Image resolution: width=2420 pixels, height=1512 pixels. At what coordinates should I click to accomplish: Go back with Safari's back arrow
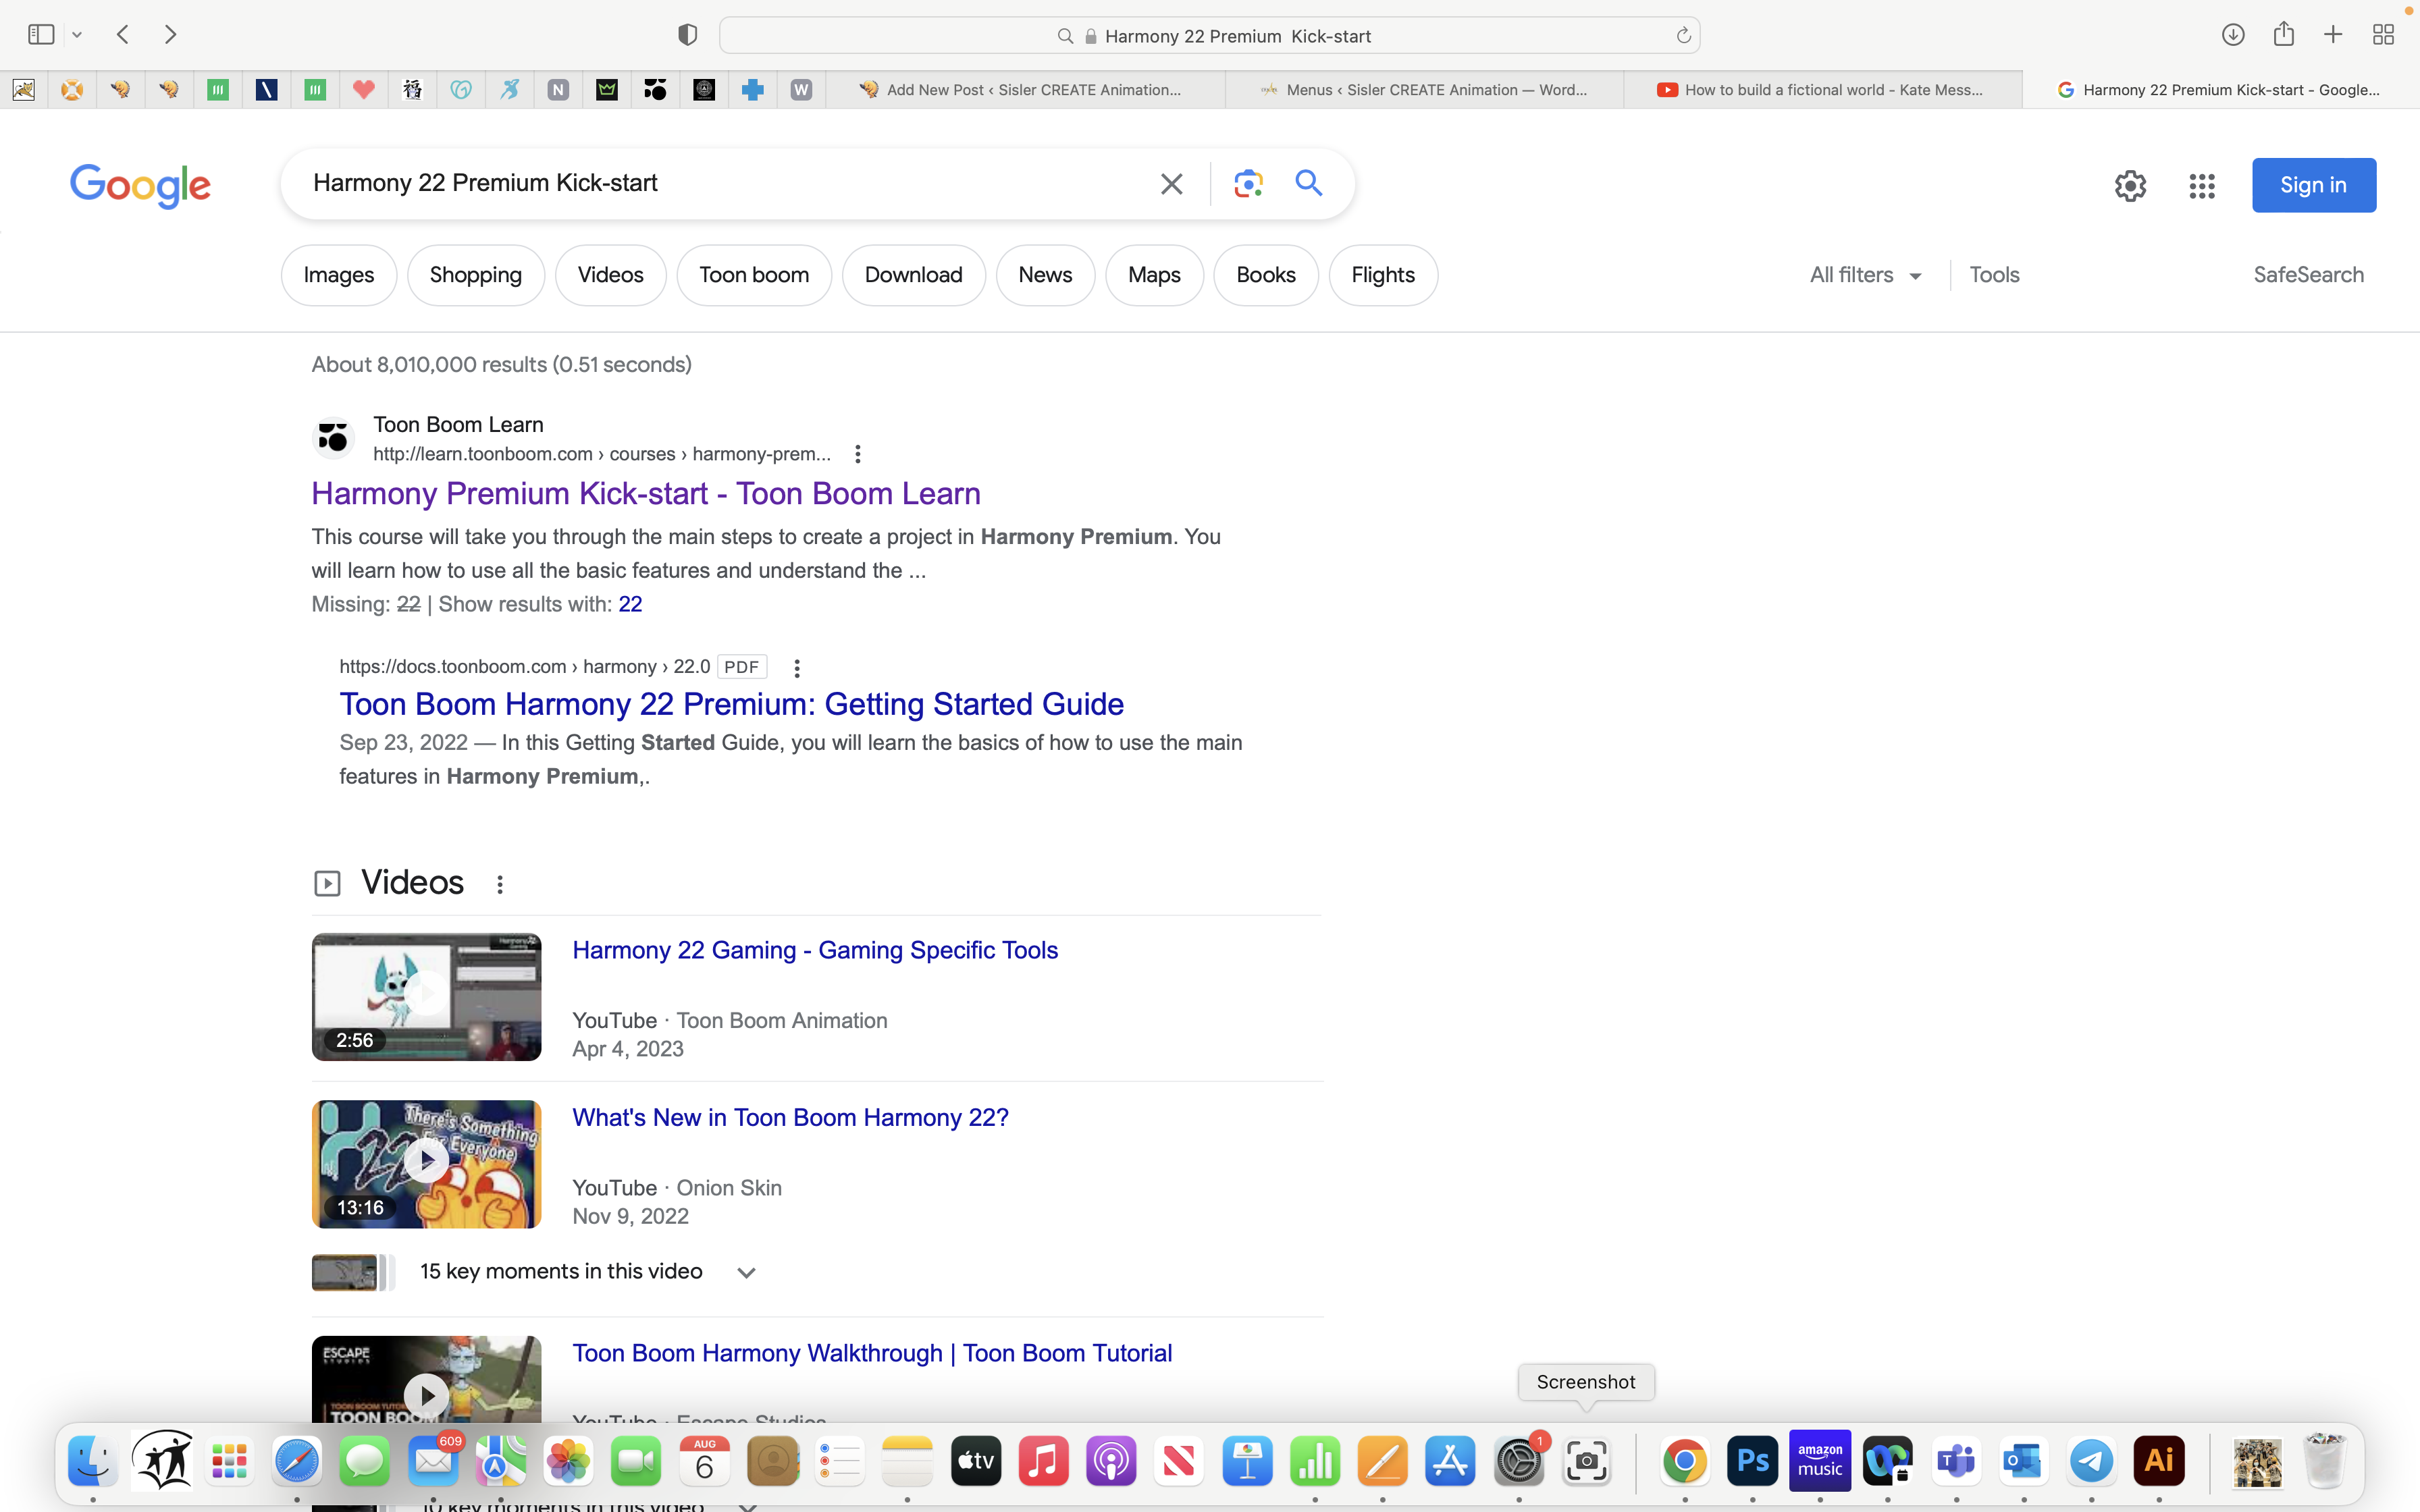tap(123, 35)
